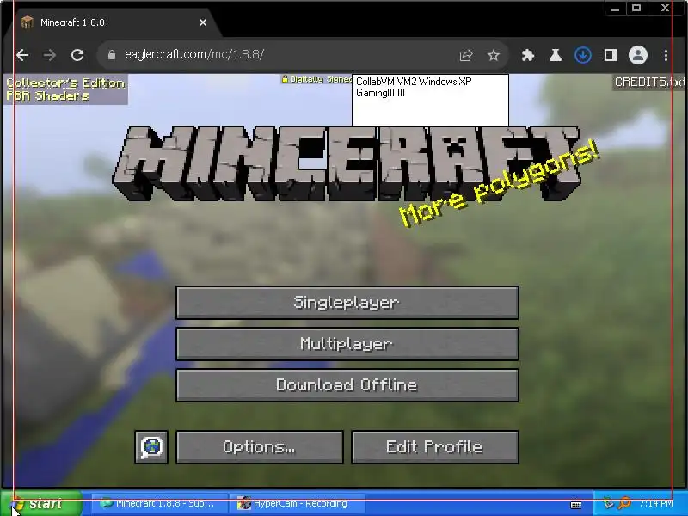Click the browser back arrow
This screenshot has width=688, height=516.
[22, 55]
